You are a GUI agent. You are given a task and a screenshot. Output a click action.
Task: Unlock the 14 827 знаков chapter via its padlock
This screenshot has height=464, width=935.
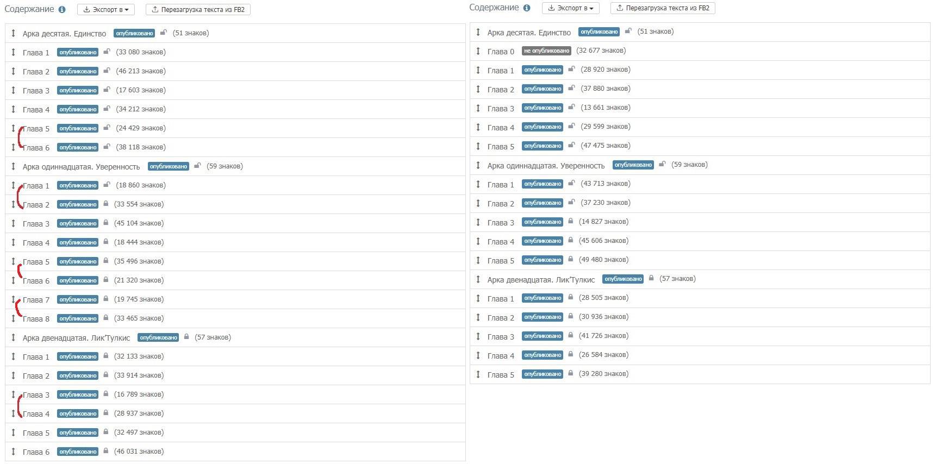click(x=571, y=221)
